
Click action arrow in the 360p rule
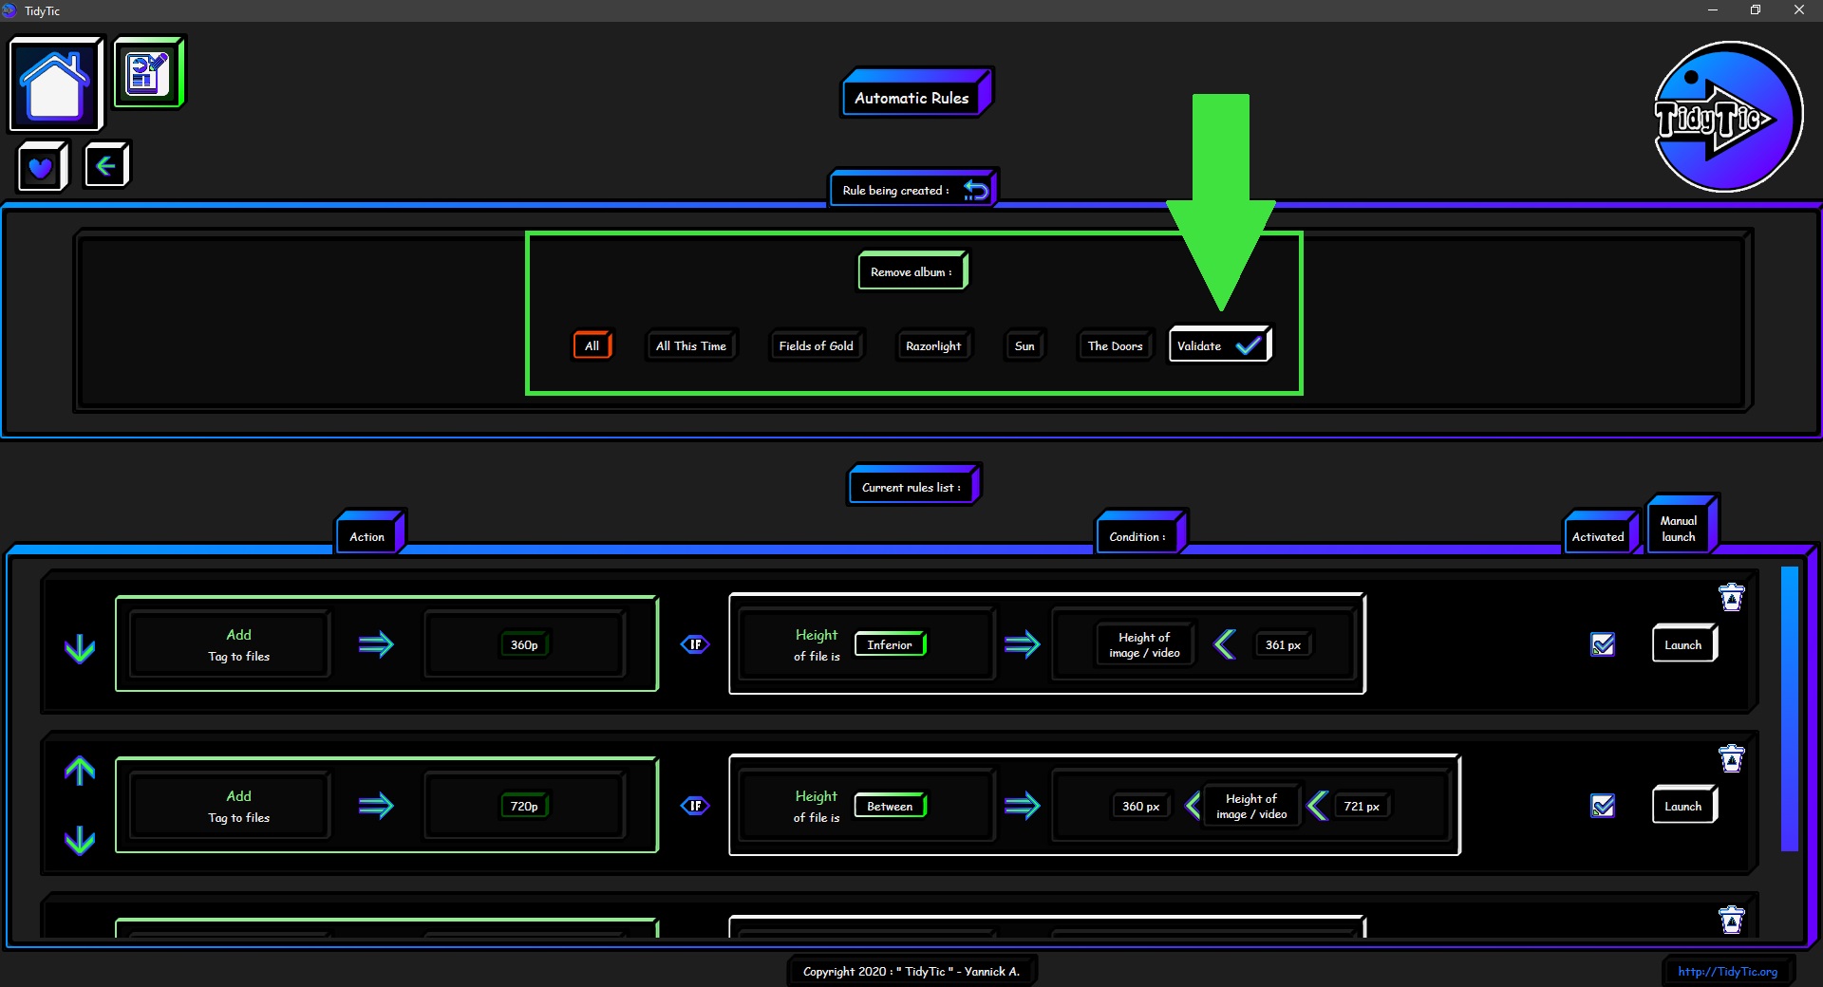[x=376, y=644]
